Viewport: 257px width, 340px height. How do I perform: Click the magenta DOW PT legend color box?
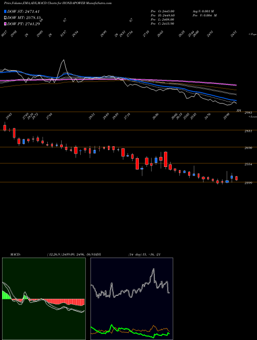point(5,24)
